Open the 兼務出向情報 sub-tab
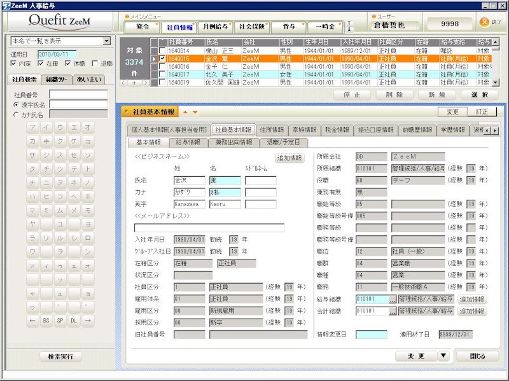Viewport: 509px width, 381px height. [x=234, y=142]
